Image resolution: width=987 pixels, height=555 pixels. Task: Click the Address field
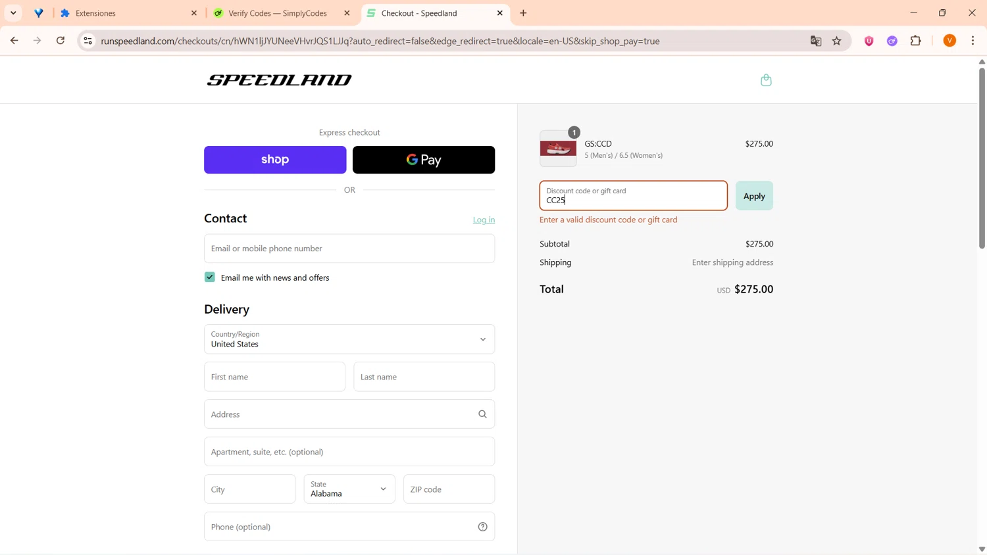(x=349, y=414)
